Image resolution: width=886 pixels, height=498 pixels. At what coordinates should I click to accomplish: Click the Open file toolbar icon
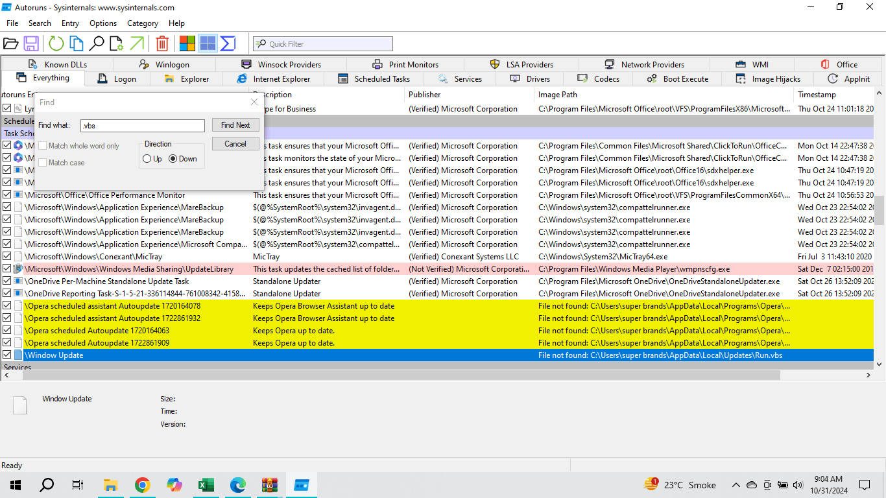point(10,43)
